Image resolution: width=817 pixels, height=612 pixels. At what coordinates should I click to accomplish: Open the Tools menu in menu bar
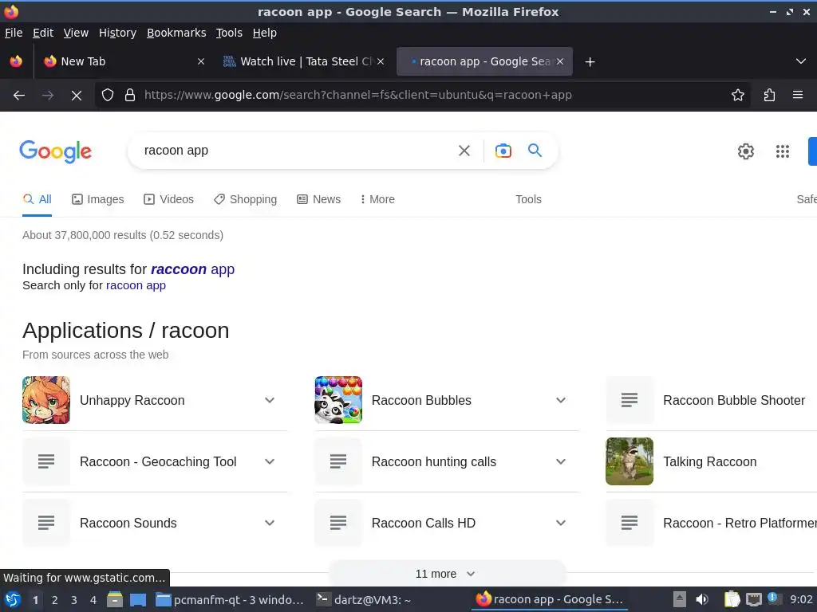point(229,33)
